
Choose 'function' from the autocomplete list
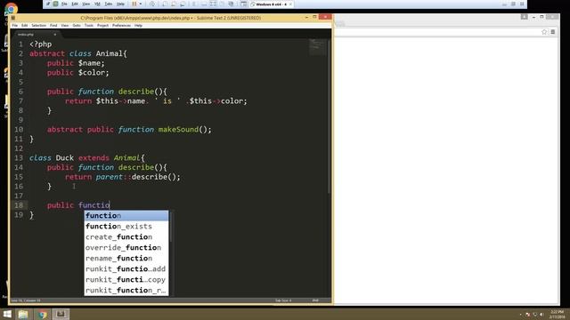[x=126, y=215]
